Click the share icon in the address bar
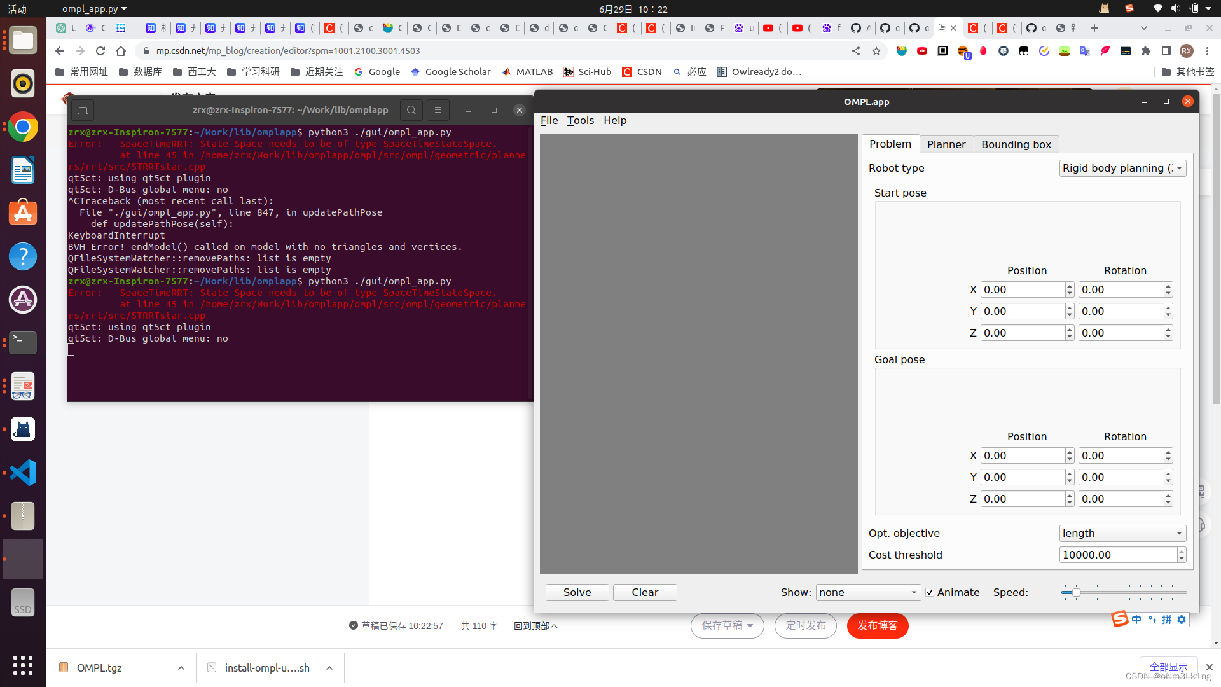This screenshot has height=687, width=1221. tap(855, 51)
